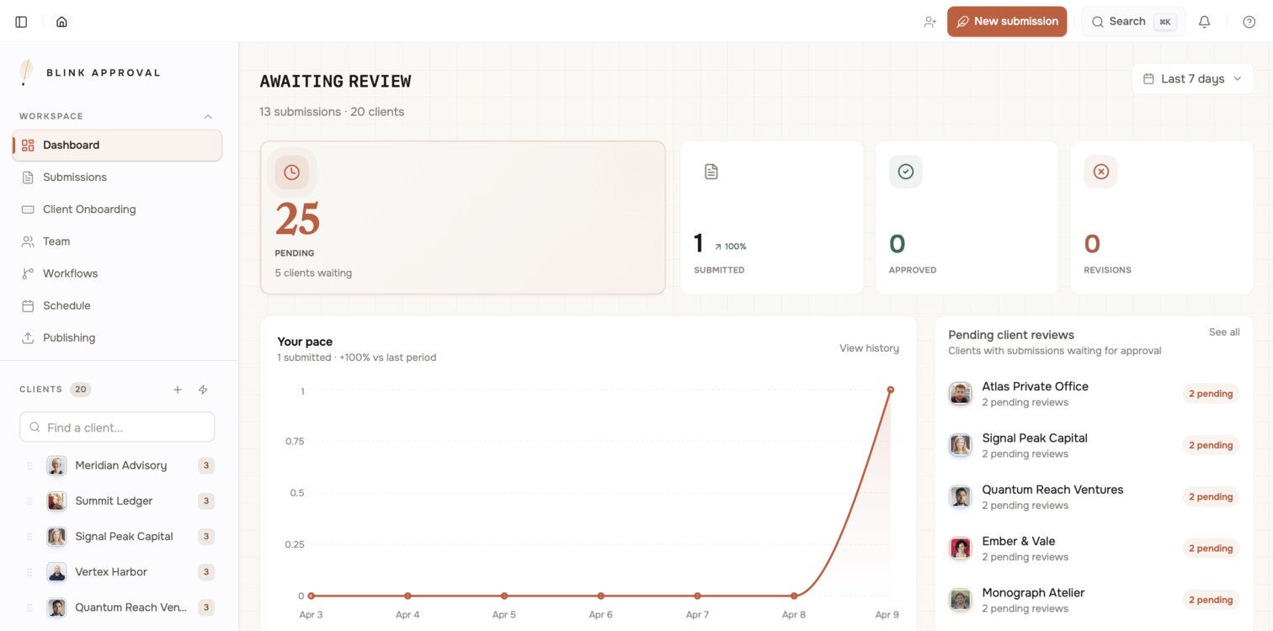Click New submission
The image size is (1273, 631).
[1007, 21]
